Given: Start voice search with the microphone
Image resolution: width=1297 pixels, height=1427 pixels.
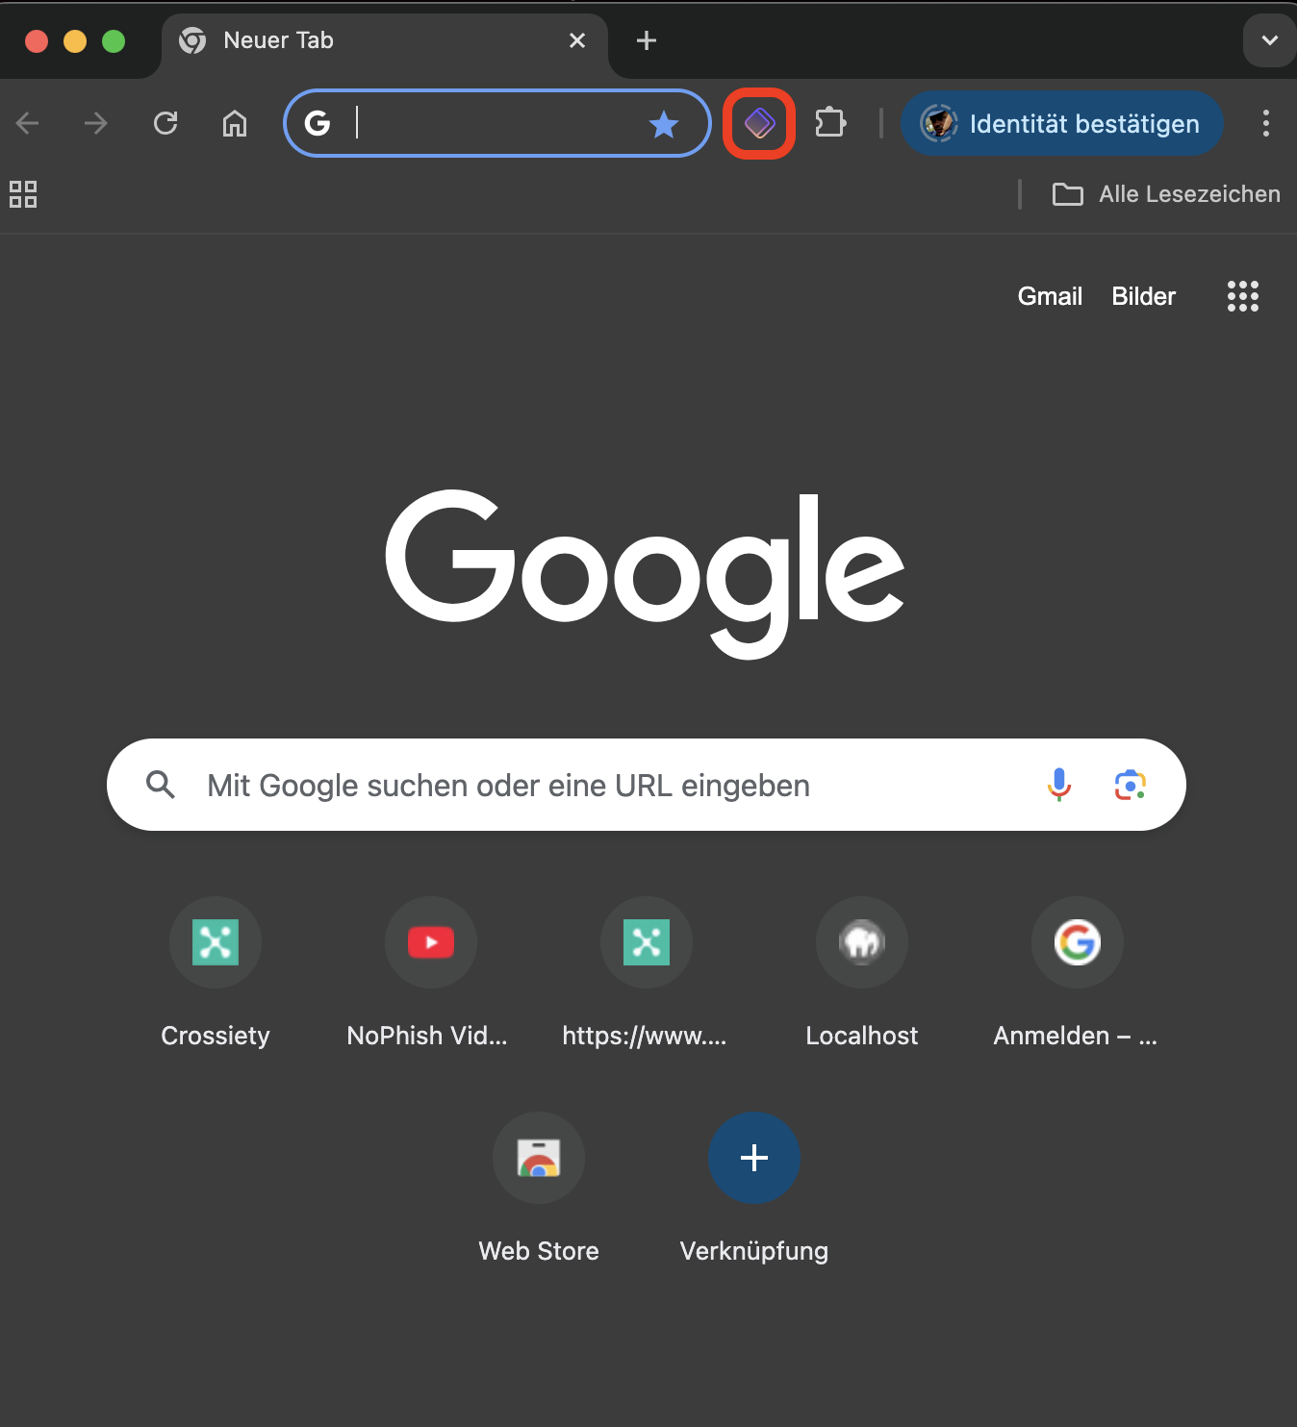Looking at the screenshot, I should [x=1059, y=785].
